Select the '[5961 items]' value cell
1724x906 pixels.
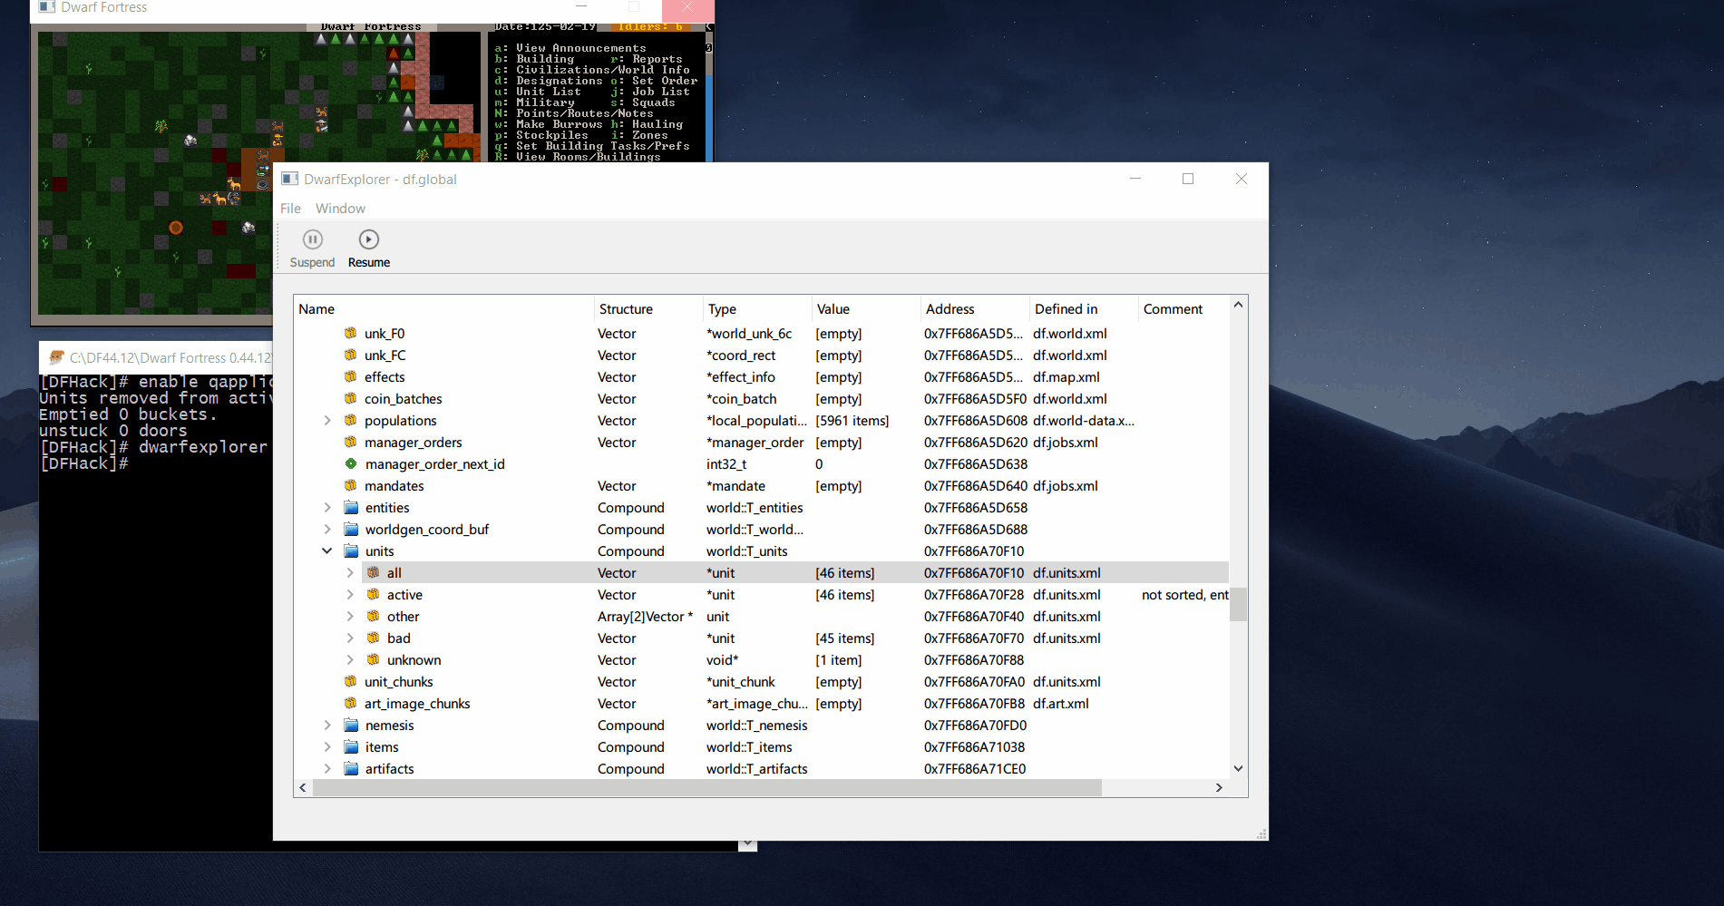point(852,421)
